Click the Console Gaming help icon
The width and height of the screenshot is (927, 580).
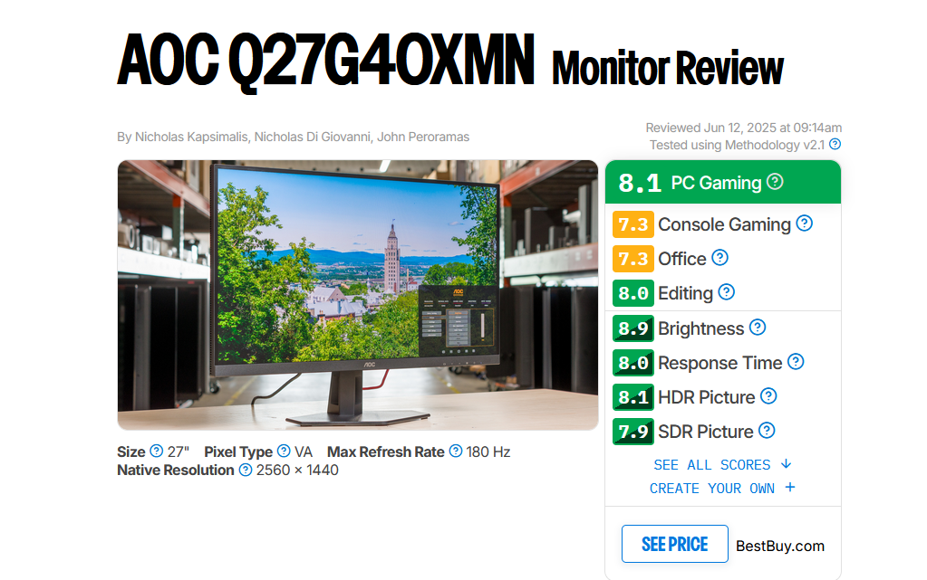pyautogui.click(x=804, y=223)
